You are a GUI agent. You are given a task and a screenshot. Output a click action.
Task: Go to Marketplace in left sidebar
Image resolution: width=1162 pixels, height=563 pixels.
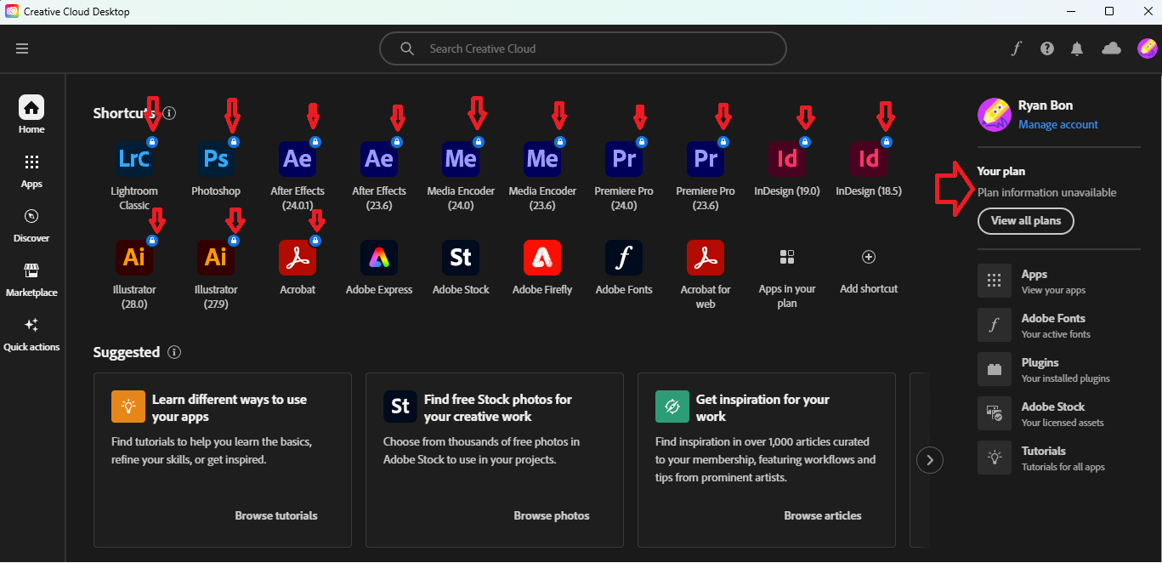(x=31, y=279)
